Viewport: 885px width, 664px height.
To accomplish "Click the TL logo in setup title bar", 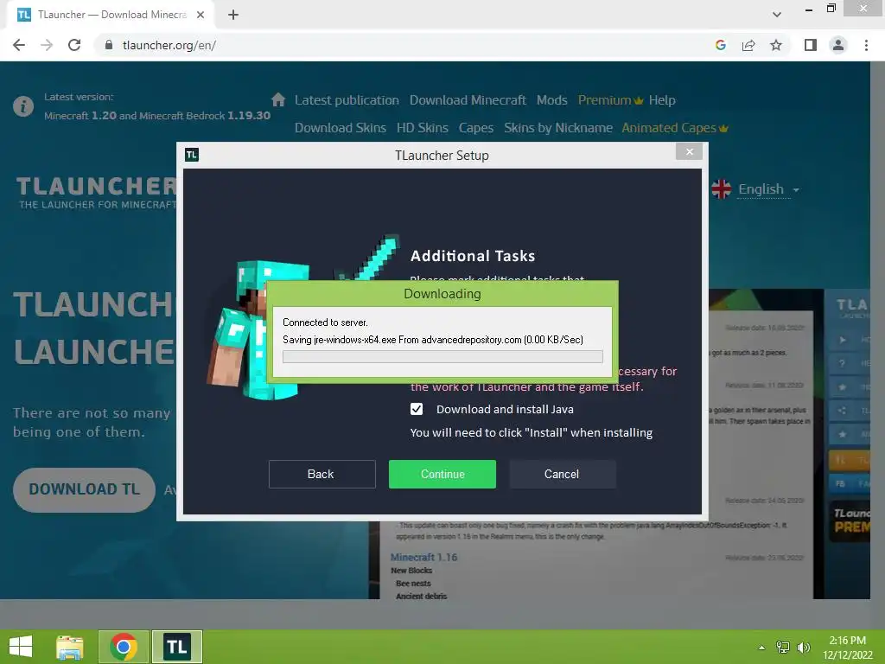I will click(x=192, y=155).
